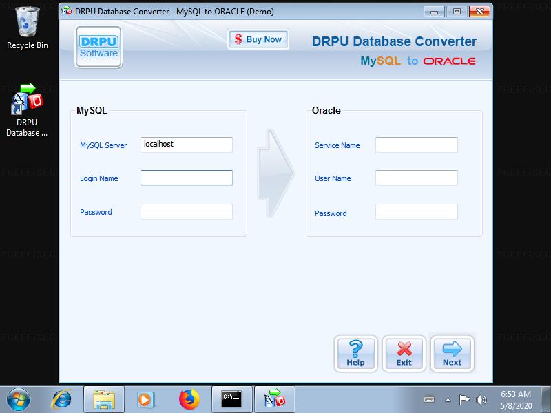Click the MySQL Server field showing localhost
The image size is (551, 413).
tap(185, 145)
